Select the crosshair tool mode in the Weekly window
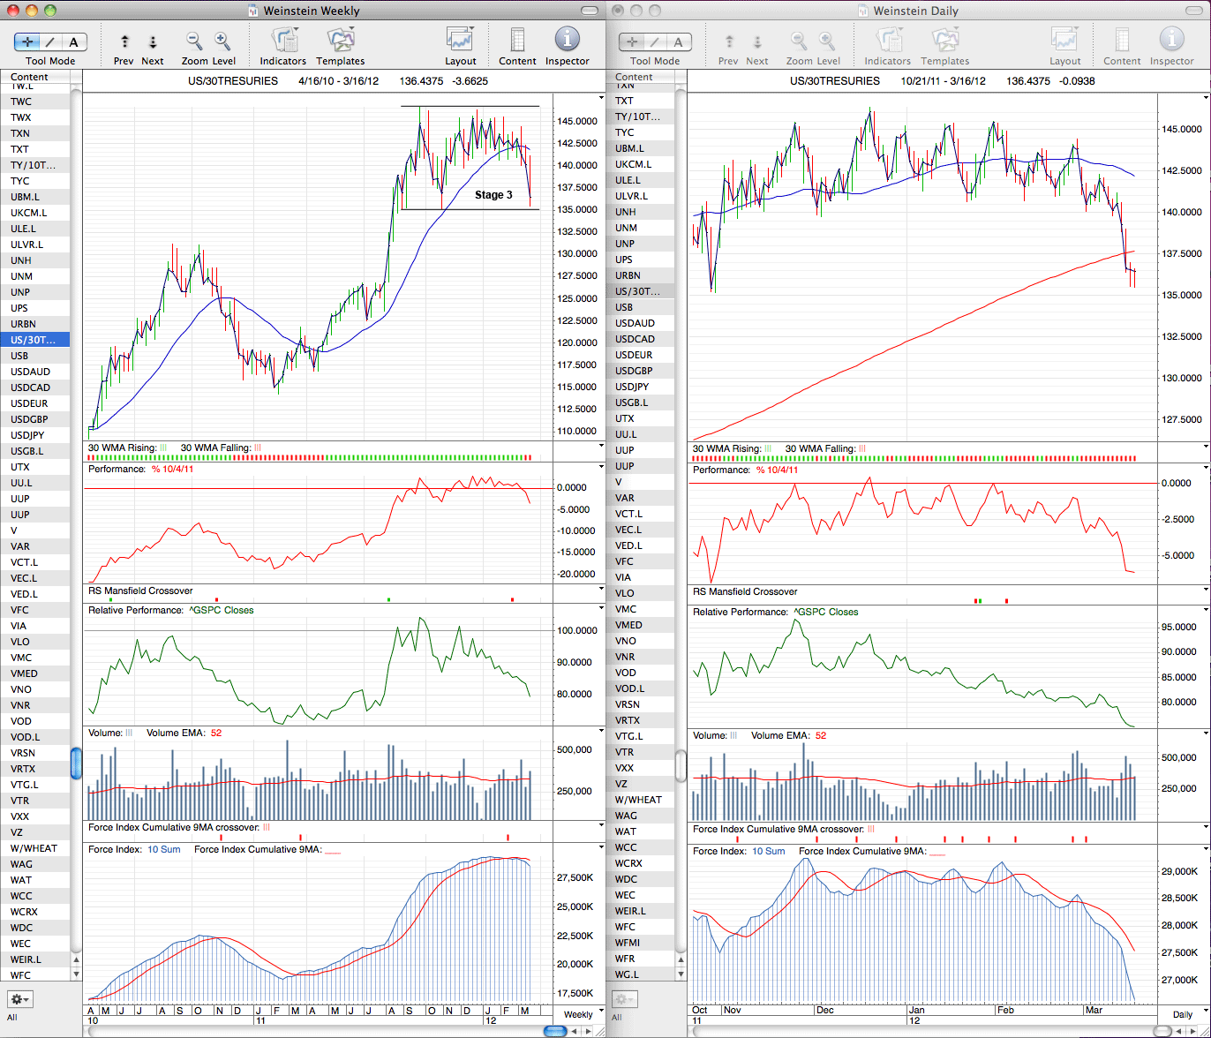Image resolution: width=1211 pixels, height=1038 pixels. click(x=26, y=41)
